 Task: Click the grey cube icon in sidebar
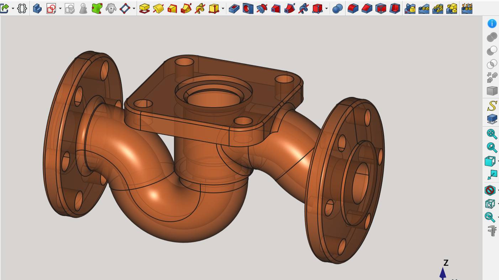(492, 91)
